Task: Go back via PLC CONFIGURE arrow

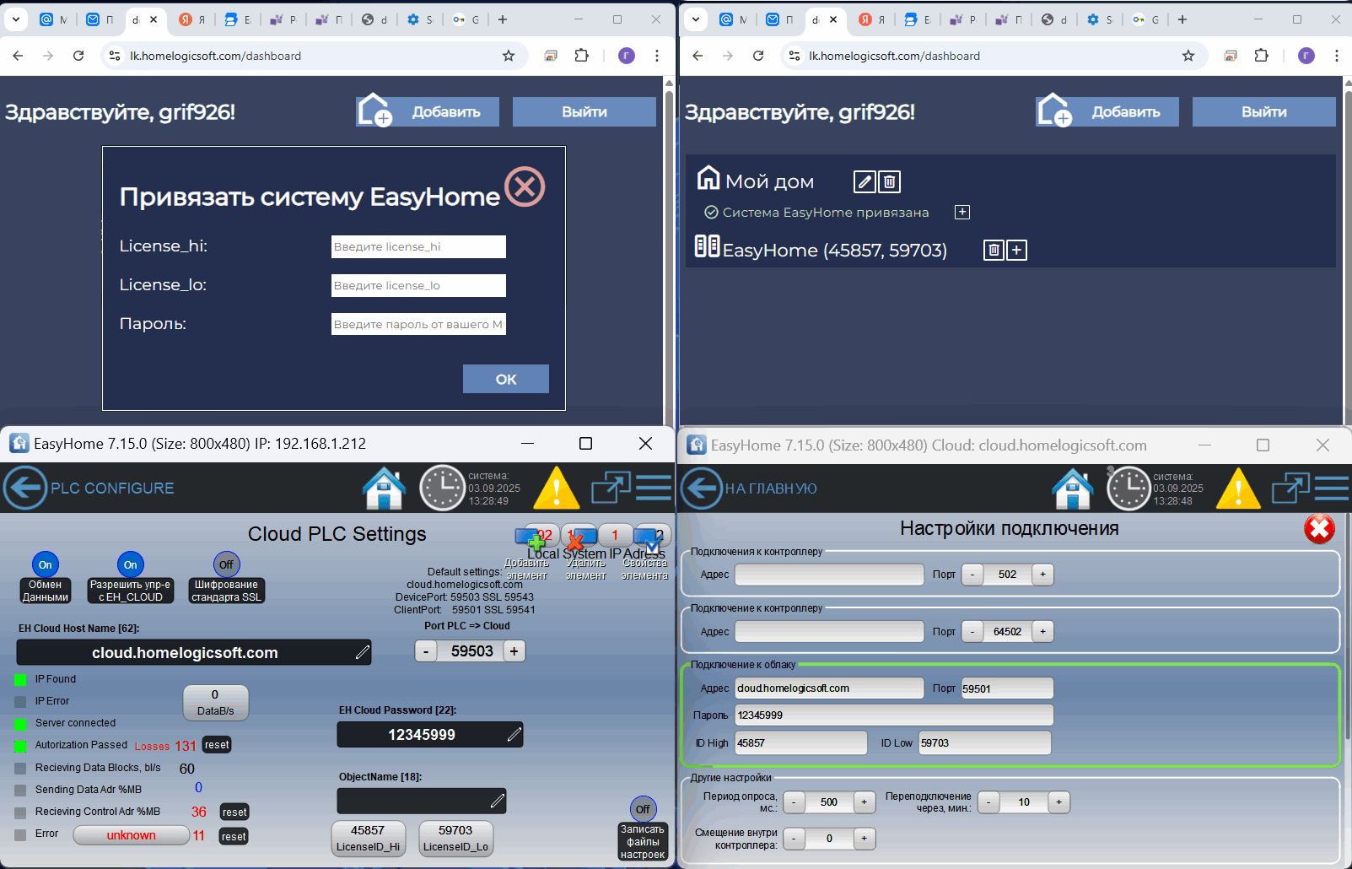Action: 24,488
